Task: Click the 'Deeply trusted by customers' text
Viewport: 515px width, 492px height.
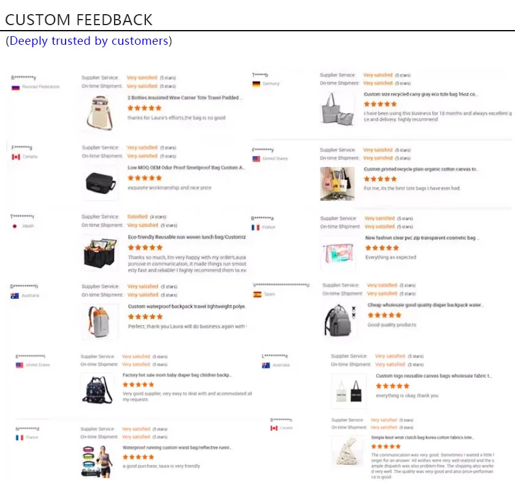Action: [89, 40]
